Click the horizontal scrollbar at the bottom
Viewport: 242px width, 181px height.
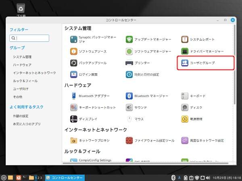(x=145, y=163)
